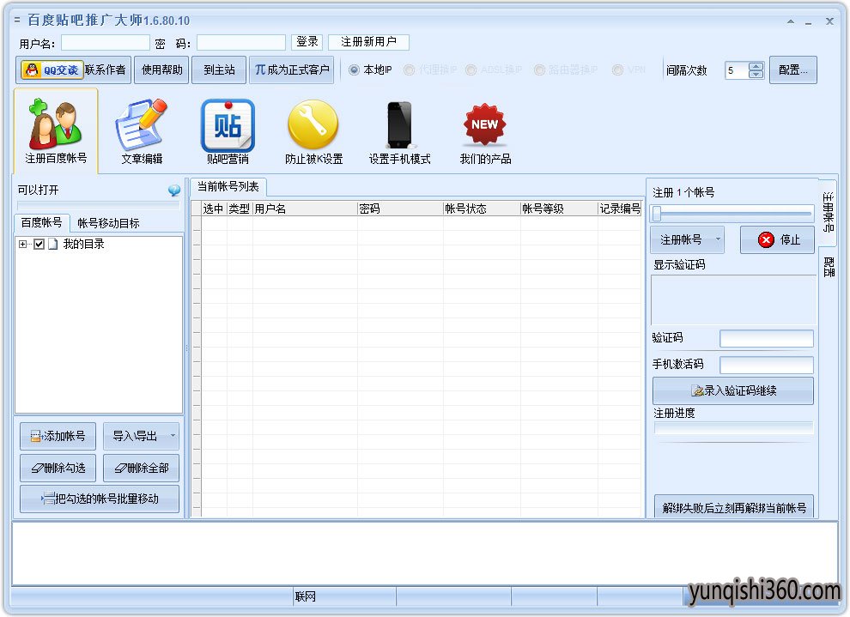This screenshot has width=850, height=617.
Task: Click the log output text area
Action: coord(424,553)
